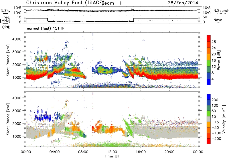229x158 pixels.
Task: Click the '4000' tick on the power panel
Action: [x=17, y=39]
